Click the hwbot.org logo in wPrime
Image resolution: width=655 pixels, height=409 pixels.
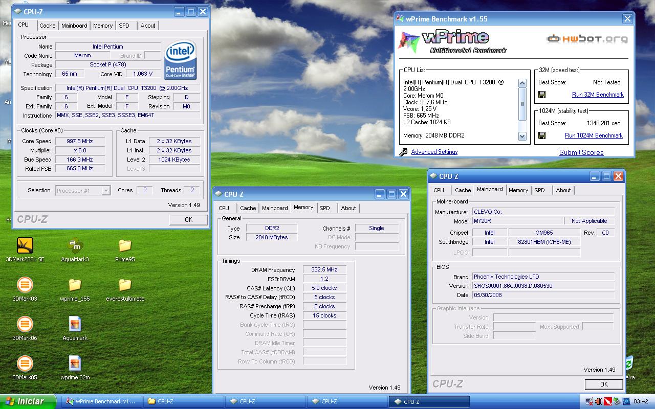587,38
